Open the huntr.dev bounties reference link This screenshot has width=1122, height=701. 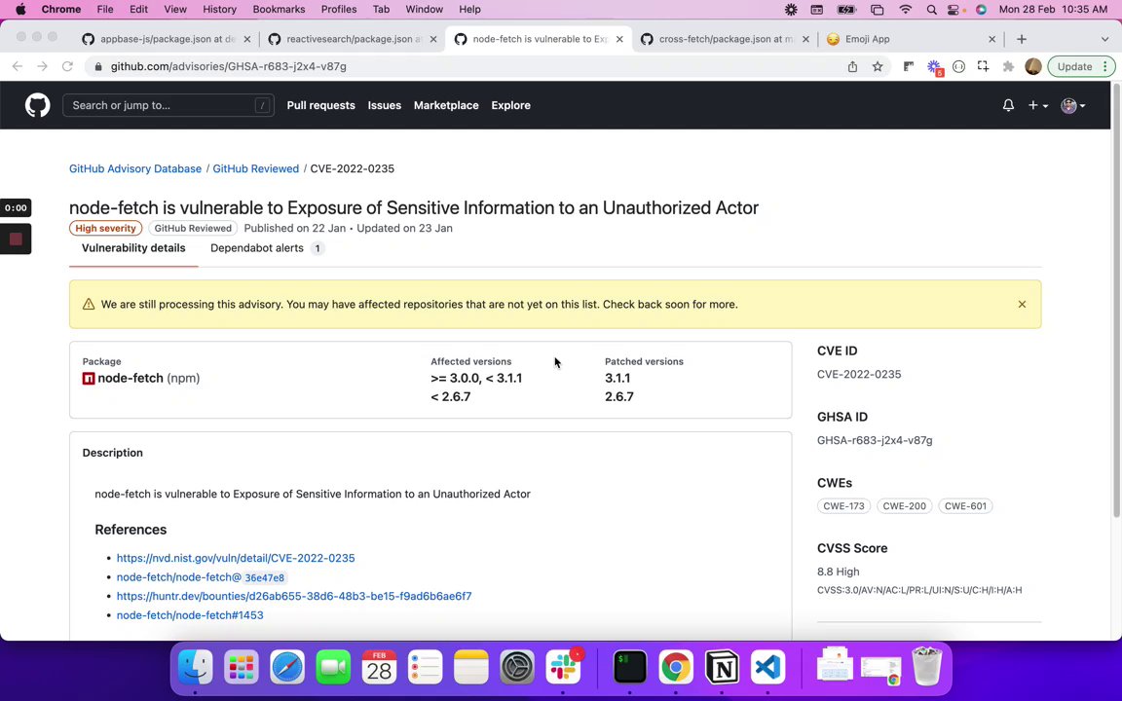[294, 596]
